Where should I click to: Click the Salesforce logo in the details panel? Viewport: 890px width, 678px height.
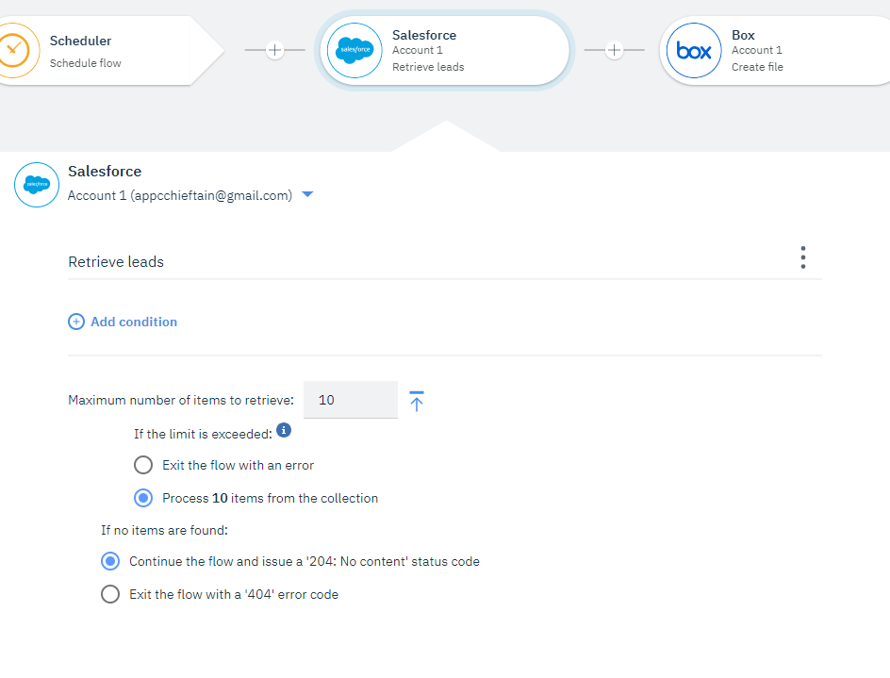click(37, 185)
